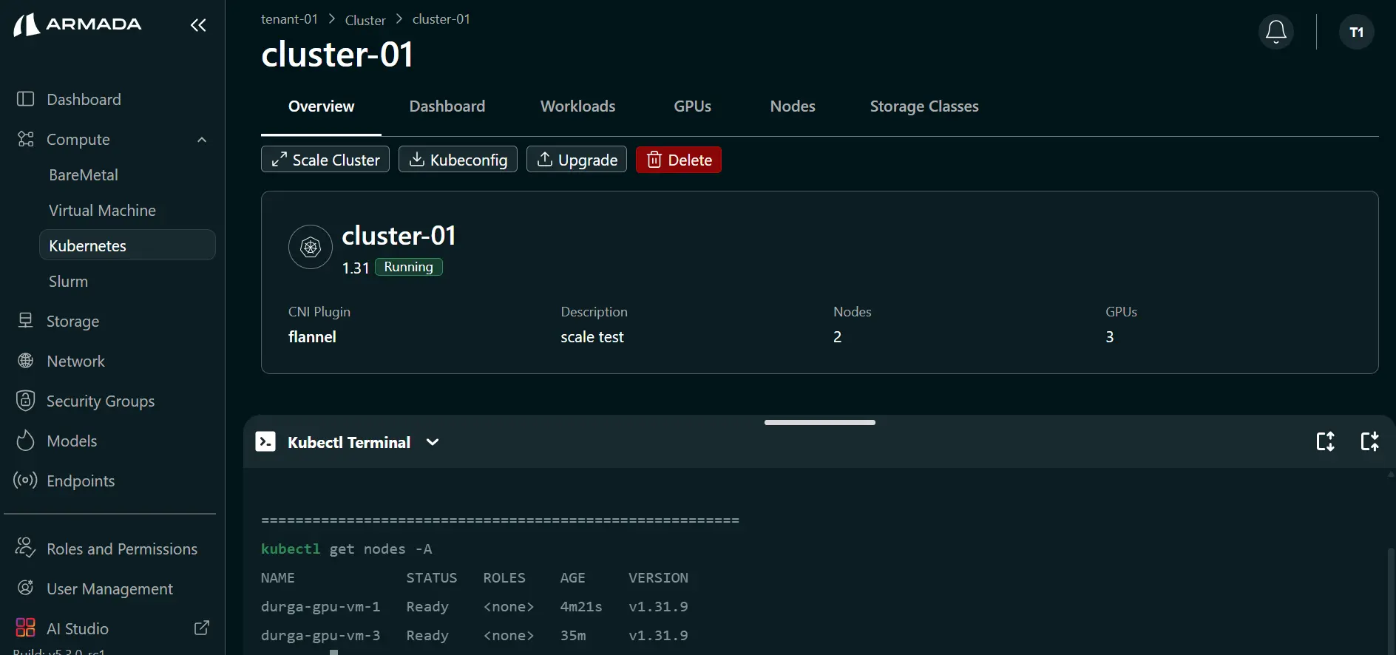Collapse the sidebar with double-chevron icon
Image resolution: width=1396 pixels, height=655 pixels.
point(198,25)
